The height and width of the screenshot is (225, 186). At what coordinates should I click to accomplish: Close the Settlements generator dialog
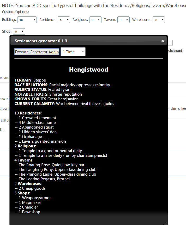click(x=163, y=41)
